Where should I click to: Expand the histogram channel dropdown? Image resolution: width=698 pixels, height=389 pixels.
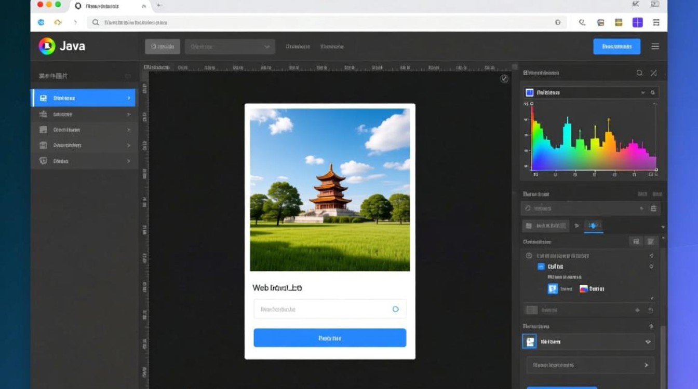(x=643, y=93)
